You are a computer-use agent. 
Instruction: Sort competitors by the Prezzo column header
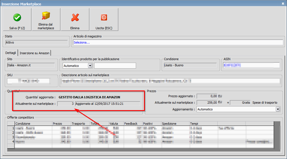click(61, 124)
